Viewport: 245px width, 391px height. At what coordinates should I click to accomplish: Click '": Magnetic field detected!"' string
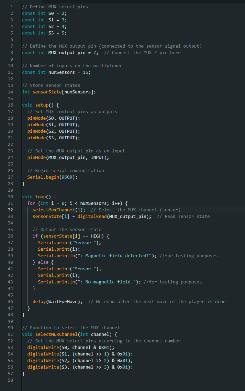click(x=114, y=256)
